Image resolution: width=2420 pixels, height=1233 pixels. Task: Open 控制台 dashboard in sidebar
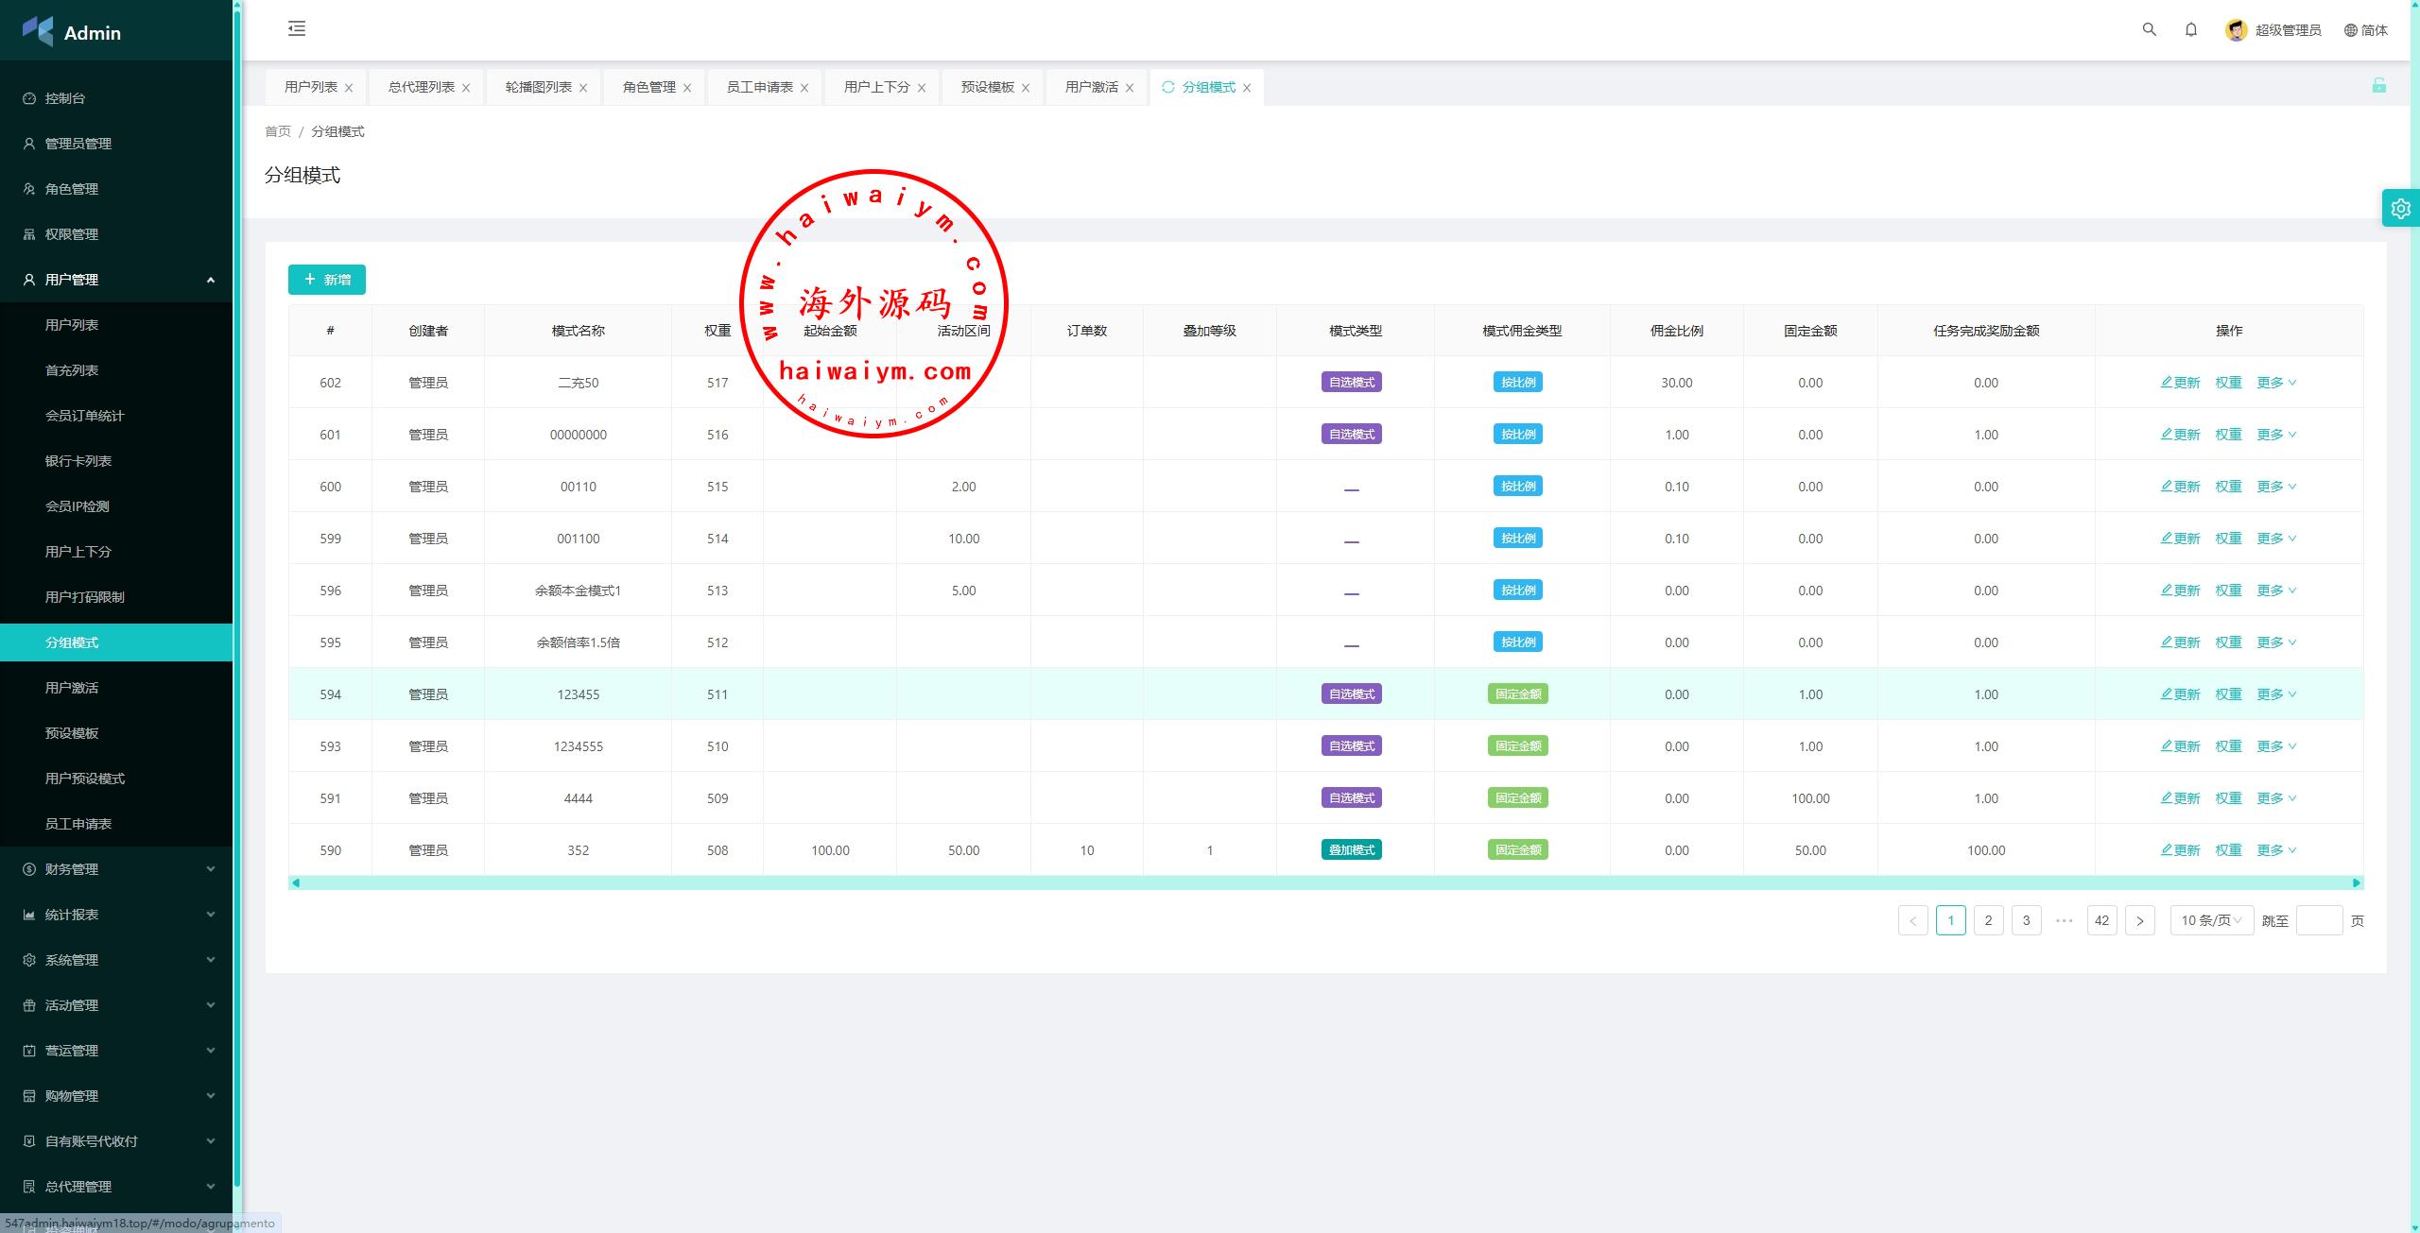pos(65,98)
